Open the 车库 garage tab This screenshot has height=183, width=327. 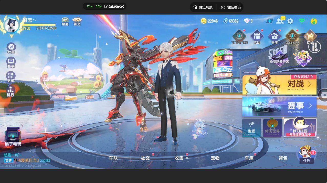[x=249, y=159]
